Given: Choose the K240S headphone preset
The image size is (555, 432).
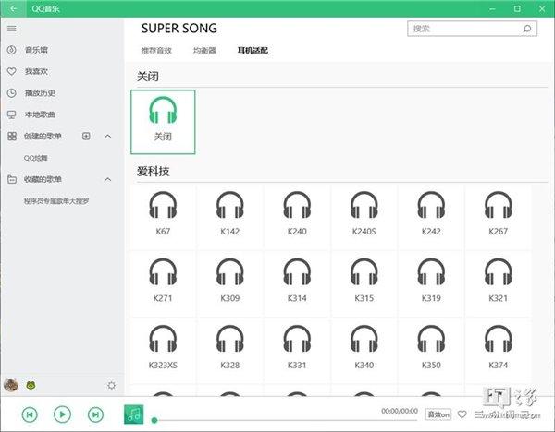Looking at the screenshot, I should pyautogui.click(x=364, y=217).
